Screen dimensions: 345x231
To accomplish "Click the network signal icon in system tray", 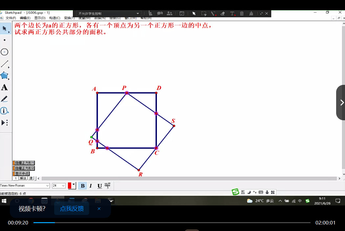I will pos(293,201).
